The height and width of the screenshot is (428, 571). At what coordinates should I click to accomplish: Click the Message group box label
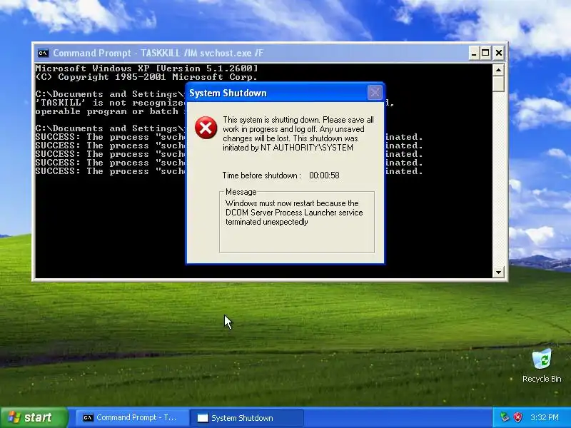point(241,192)
